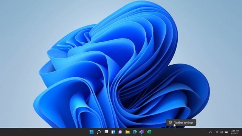Open the Windows Start menu

click(92, 132)
